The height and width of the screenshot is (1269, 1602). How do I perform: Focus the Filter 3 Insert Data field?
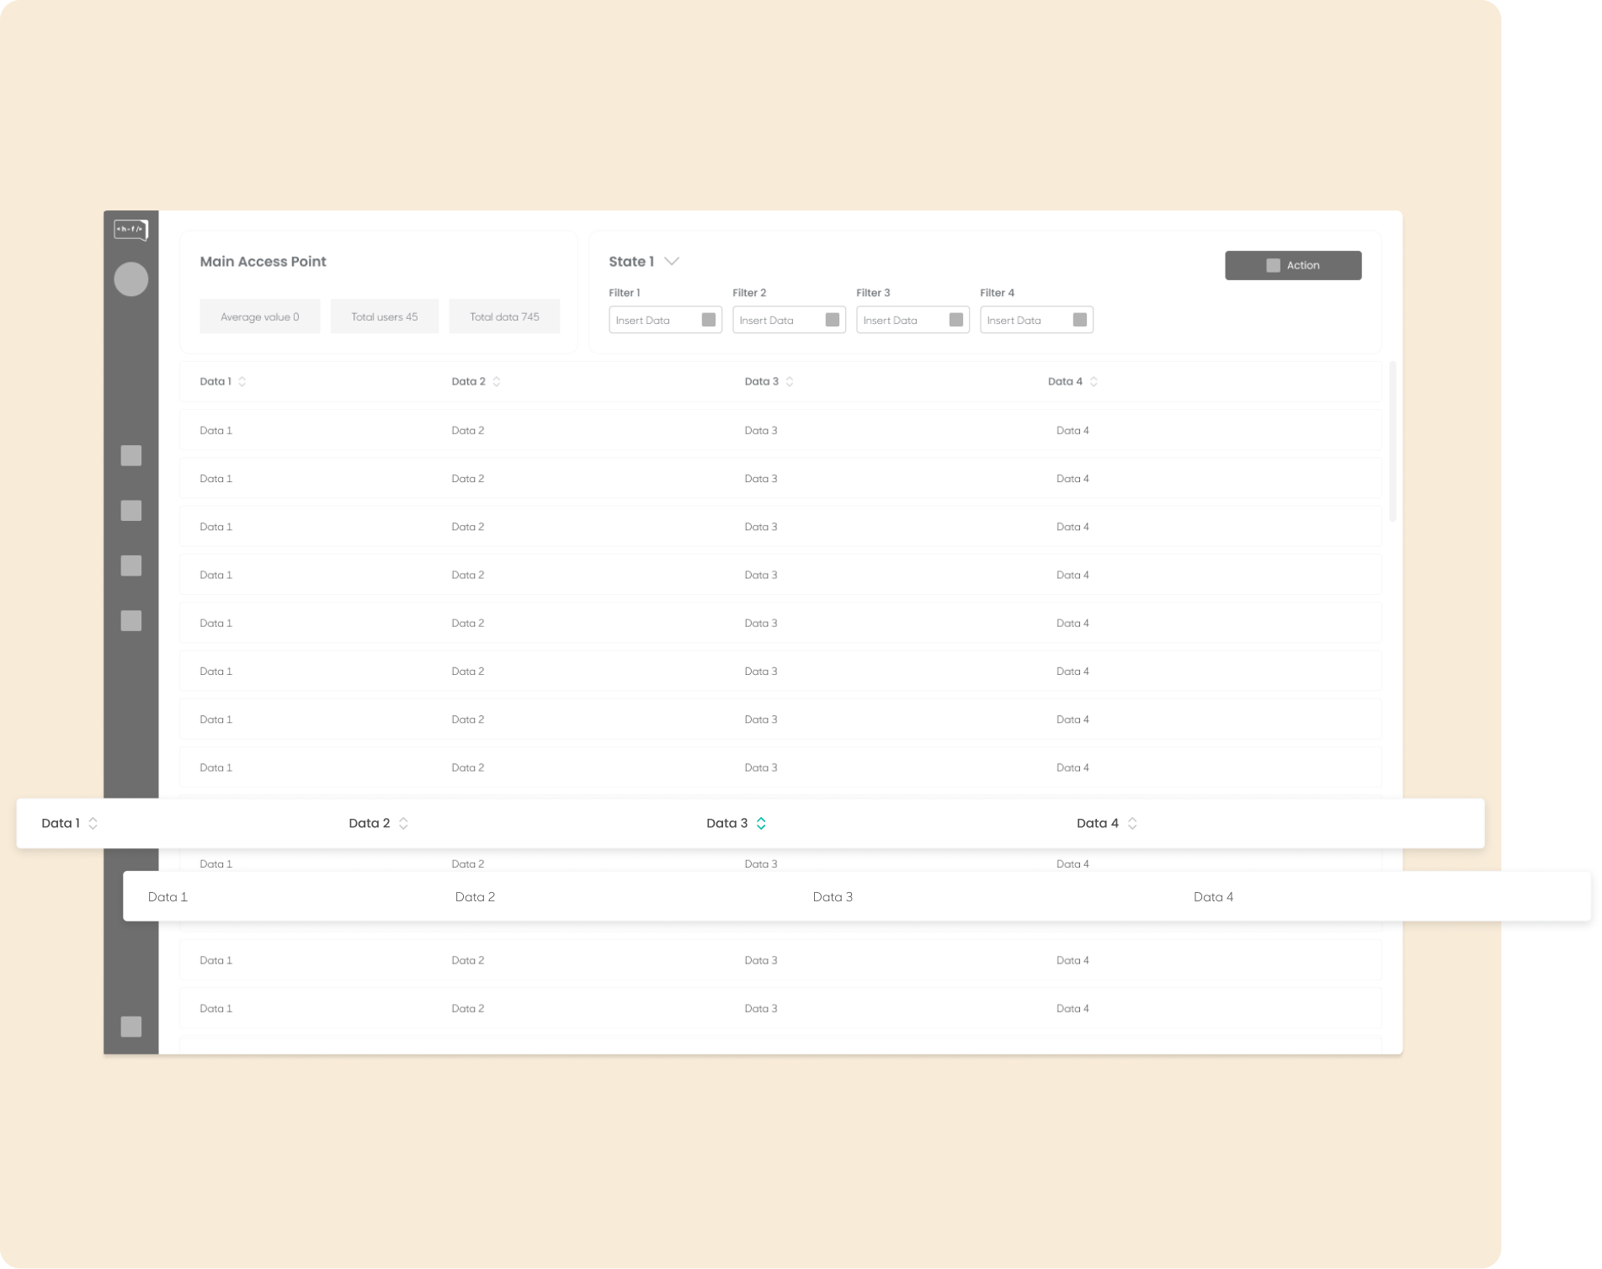coord(913,320)
